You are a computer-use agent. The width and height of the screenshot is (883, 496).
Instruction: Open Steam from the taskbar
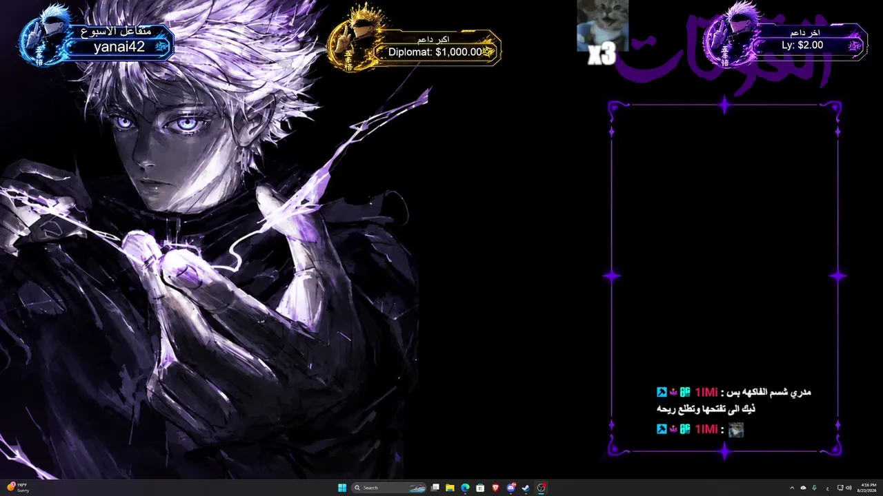click(526, 488)
